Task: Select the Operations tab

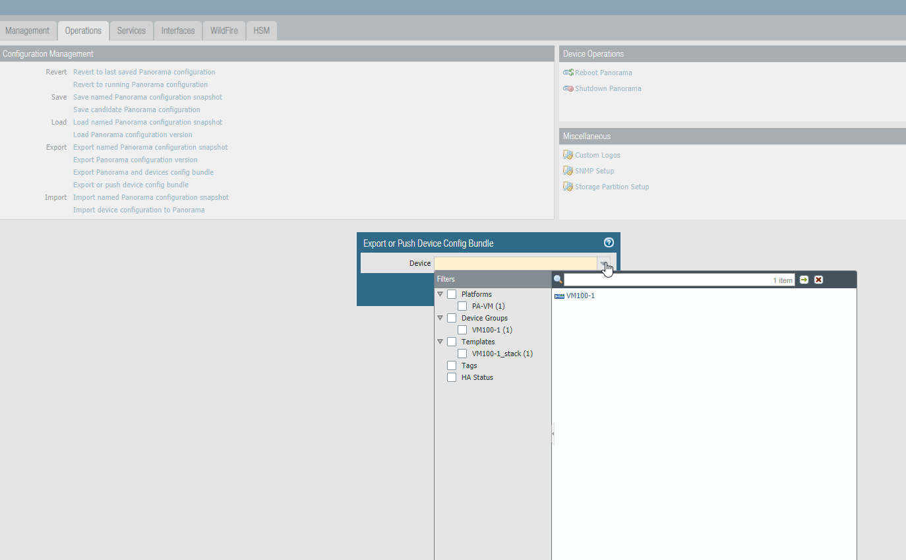Action: (x=83, y=31)
